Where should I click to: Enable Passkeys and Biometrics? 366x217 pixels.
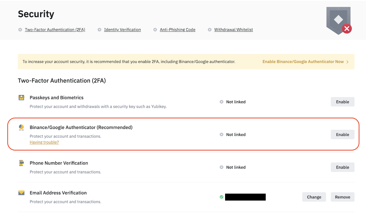[343, 102]
